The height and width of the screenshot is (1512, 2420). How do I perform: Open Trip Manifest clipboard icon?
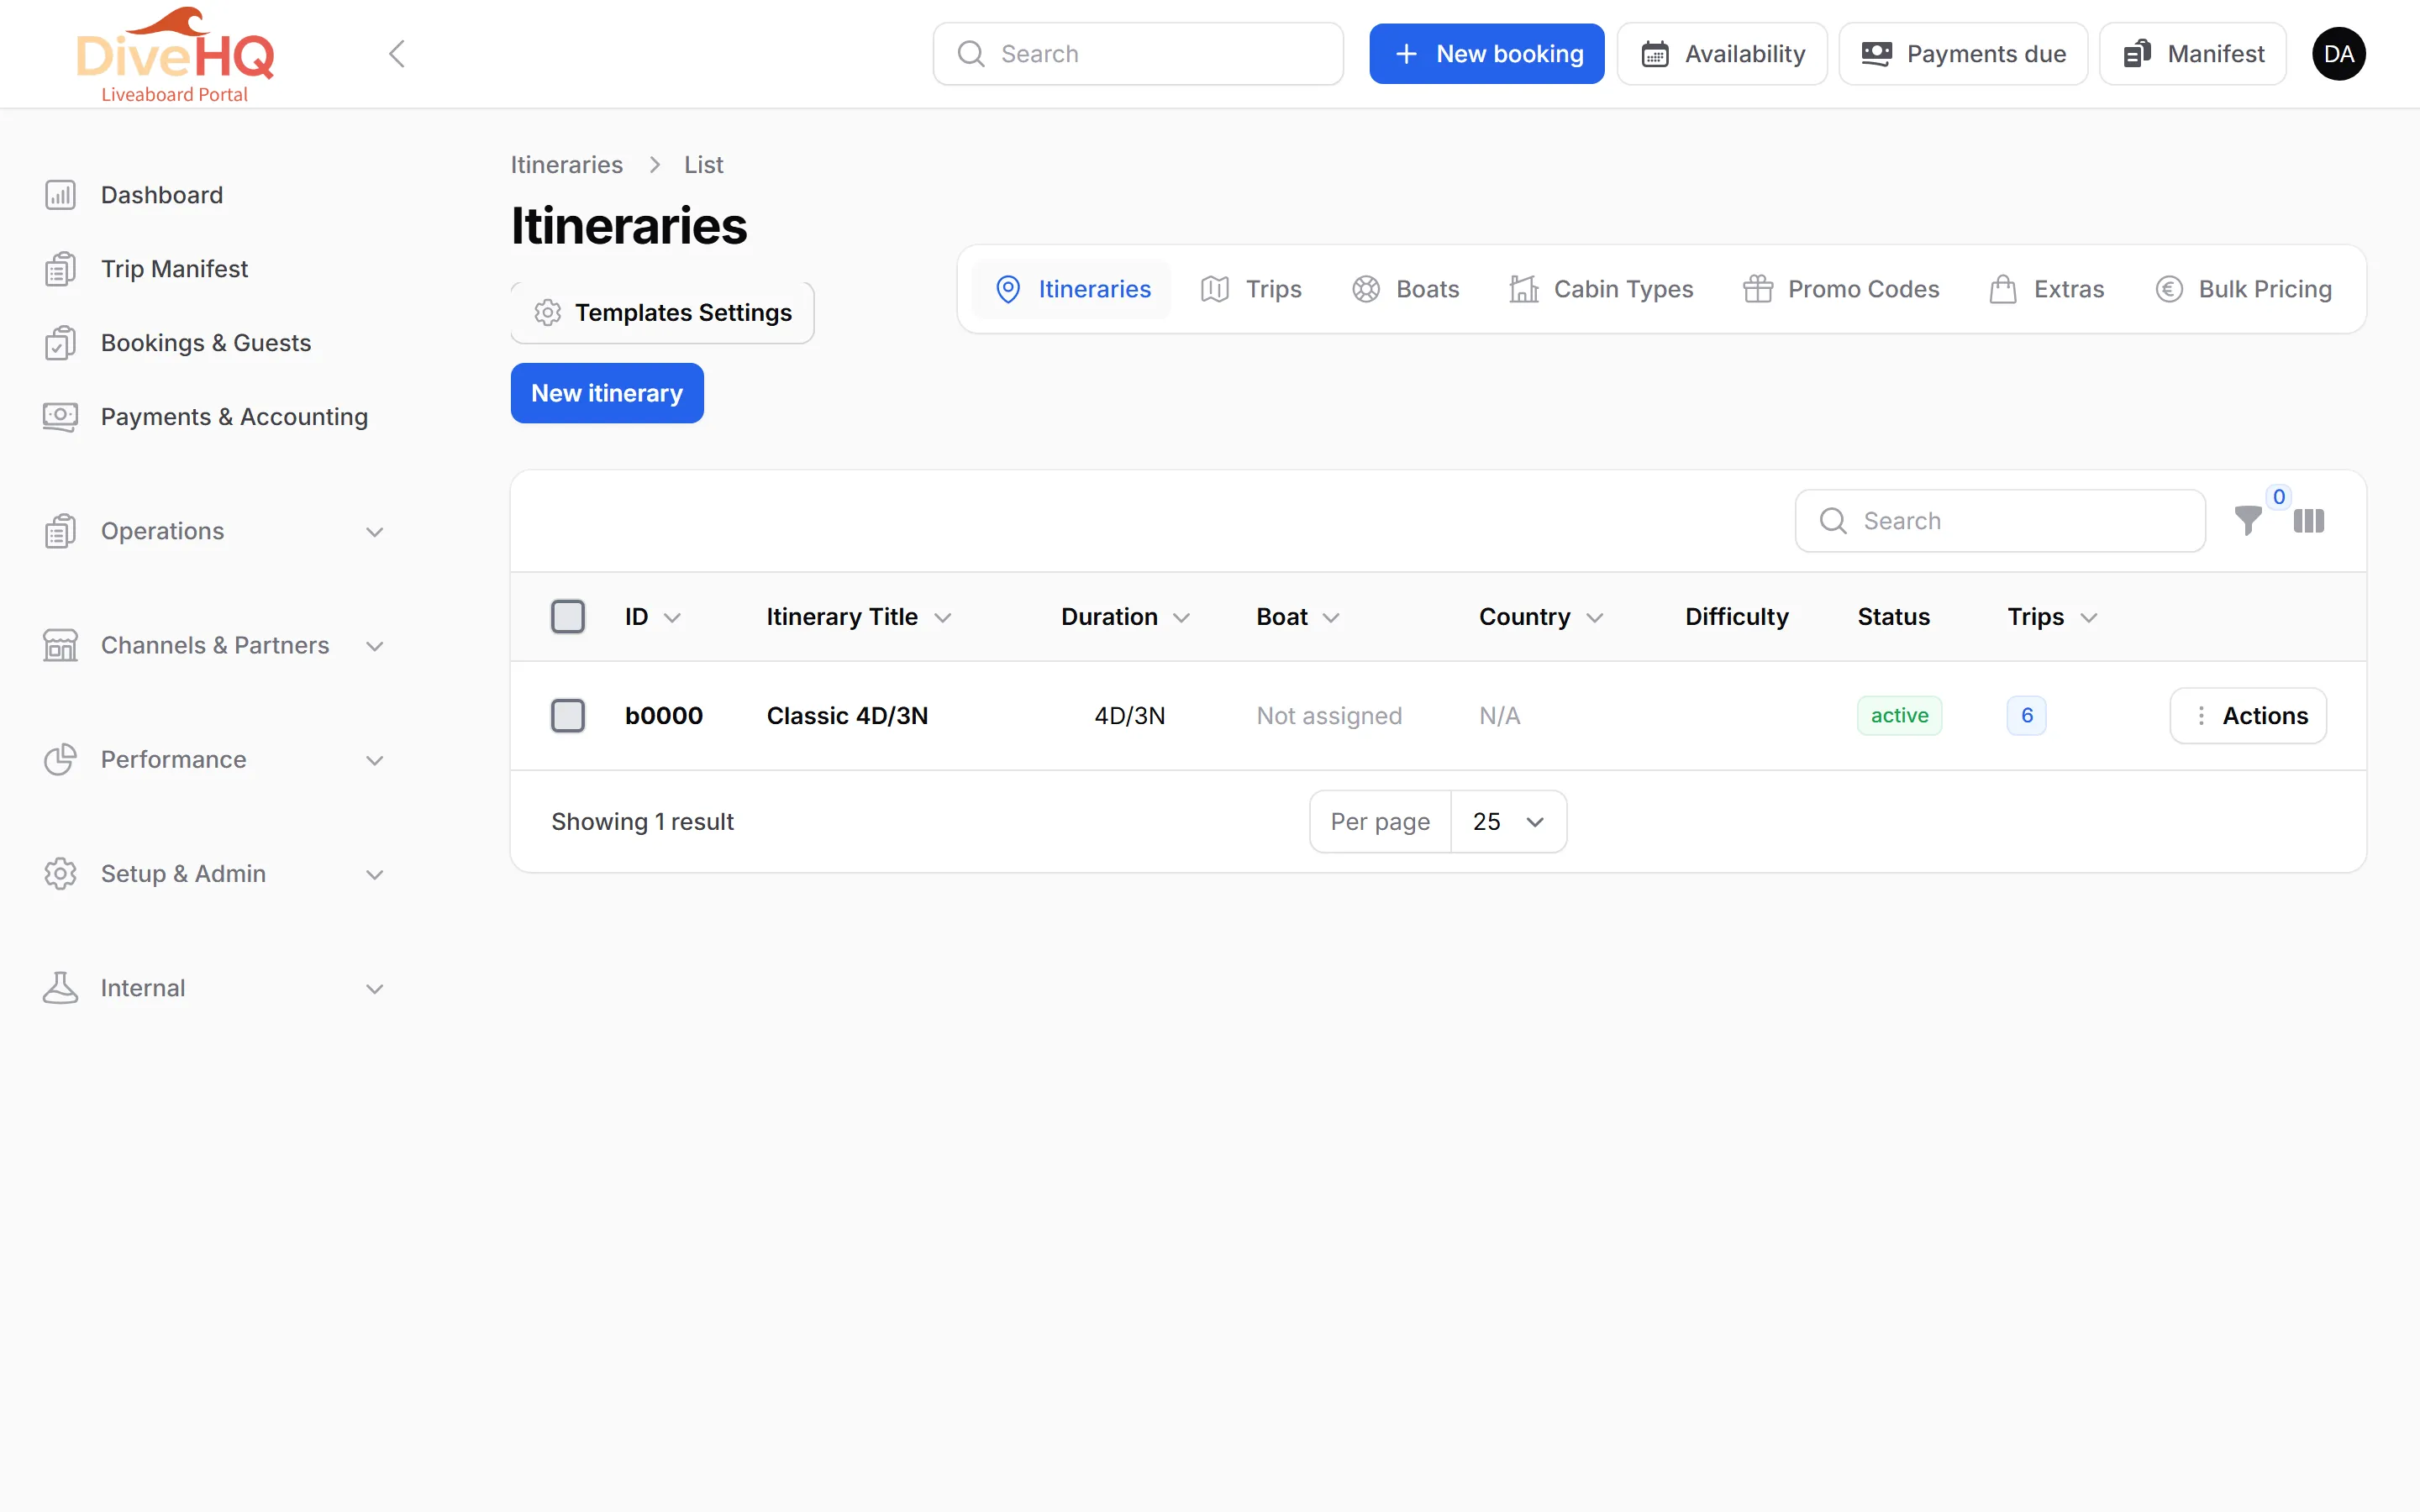(x=60, y=269)
